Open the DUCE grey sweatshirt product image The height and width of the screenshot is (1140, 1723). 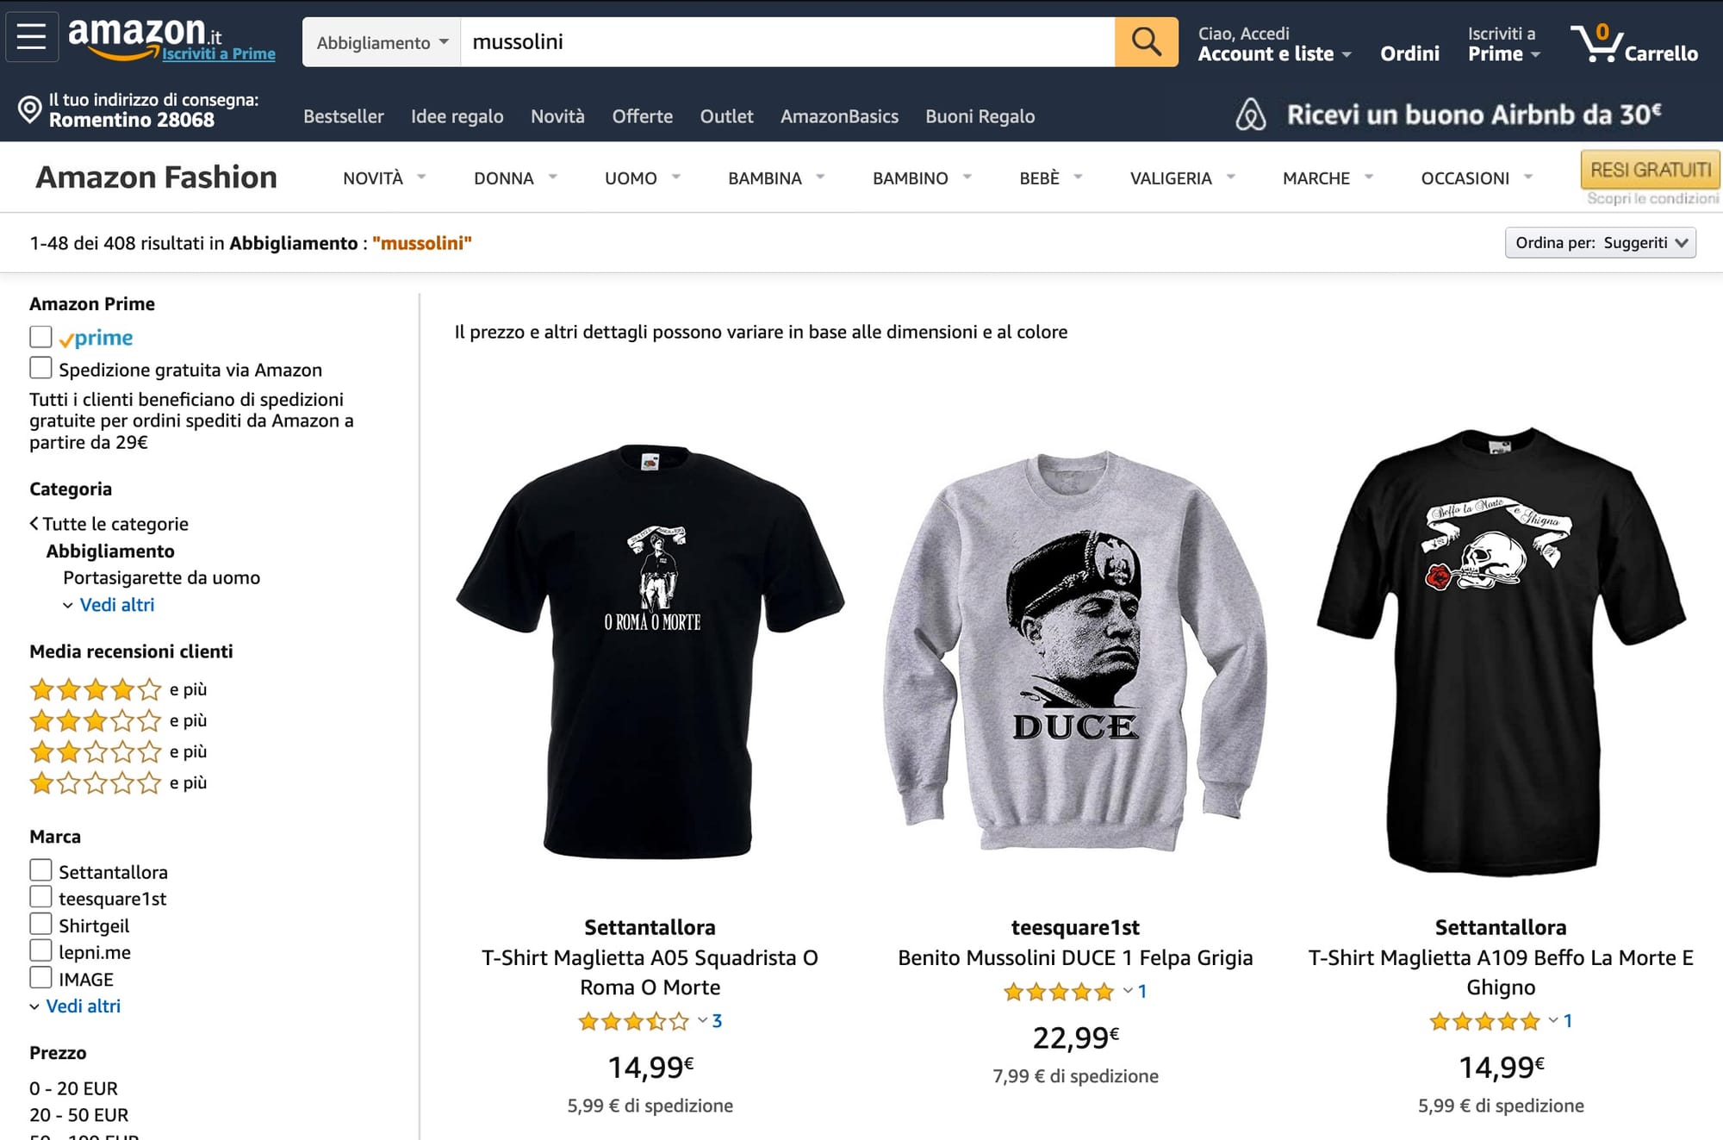click(x=1075, y=651)
